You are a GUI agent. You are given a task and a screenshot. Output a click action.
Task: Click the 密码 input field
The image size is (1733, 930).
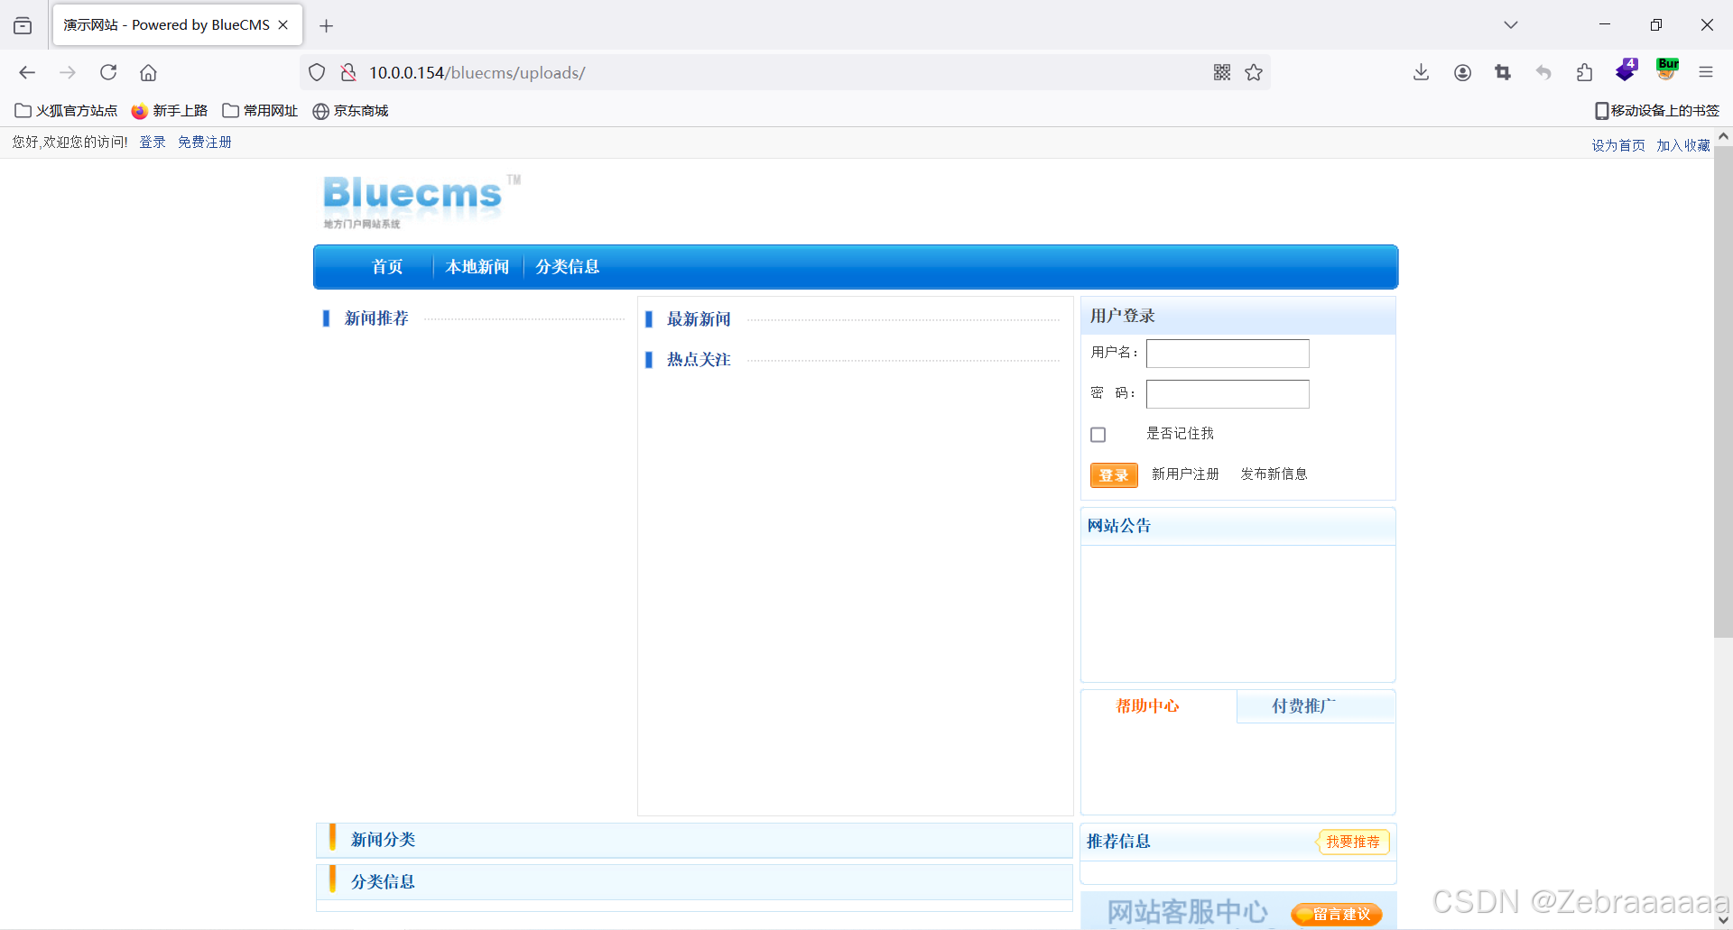pyautogui.click(x=1228, y=394)
